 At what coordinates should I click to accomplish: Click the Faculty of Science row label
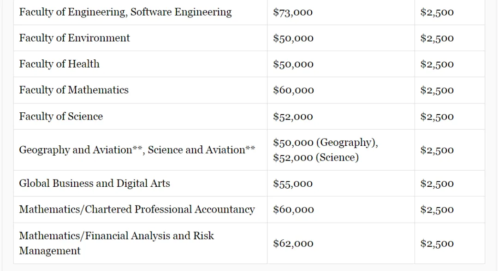[61, 116]
